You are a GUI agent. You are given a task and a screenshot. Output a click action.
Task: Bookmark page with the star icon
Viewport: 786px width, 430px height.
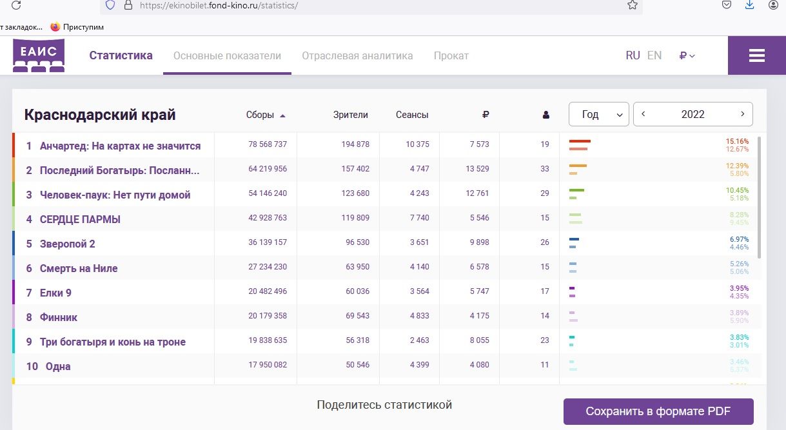[x=633, y=5]
